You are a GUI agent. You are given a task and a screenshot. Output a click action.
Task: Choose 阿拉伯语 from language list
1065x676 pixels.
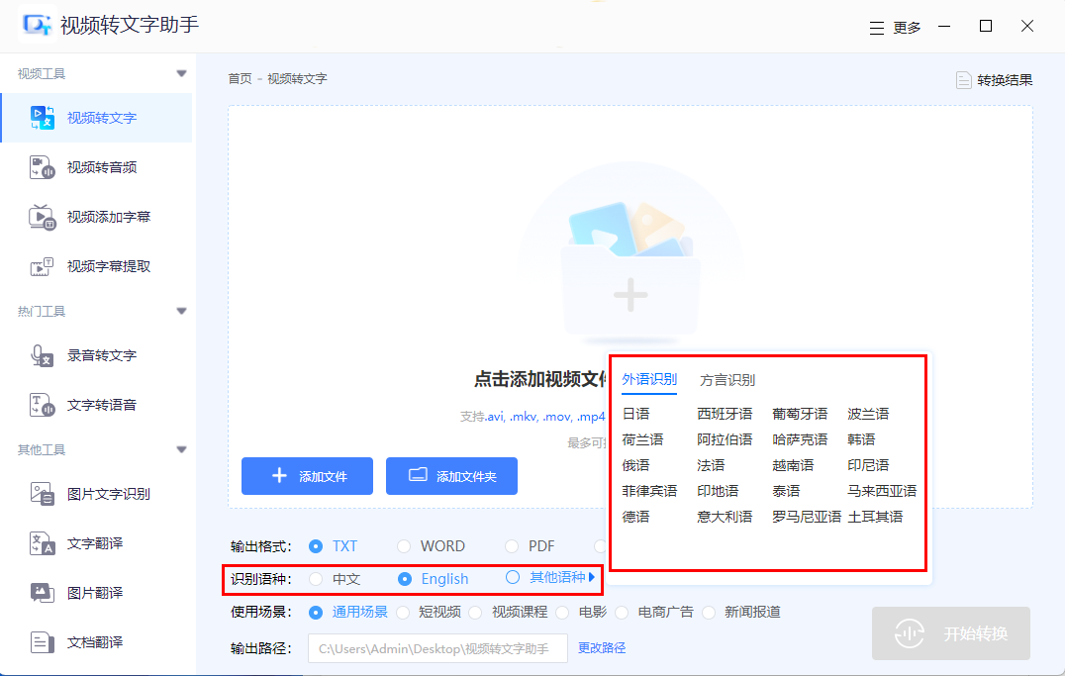725,439
